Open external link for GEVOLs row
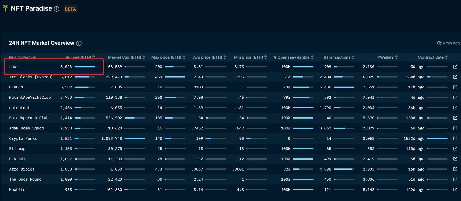Image resolution: width=461 pixels, height=201 pixels. pyautogui.click(x=455, y=87)
